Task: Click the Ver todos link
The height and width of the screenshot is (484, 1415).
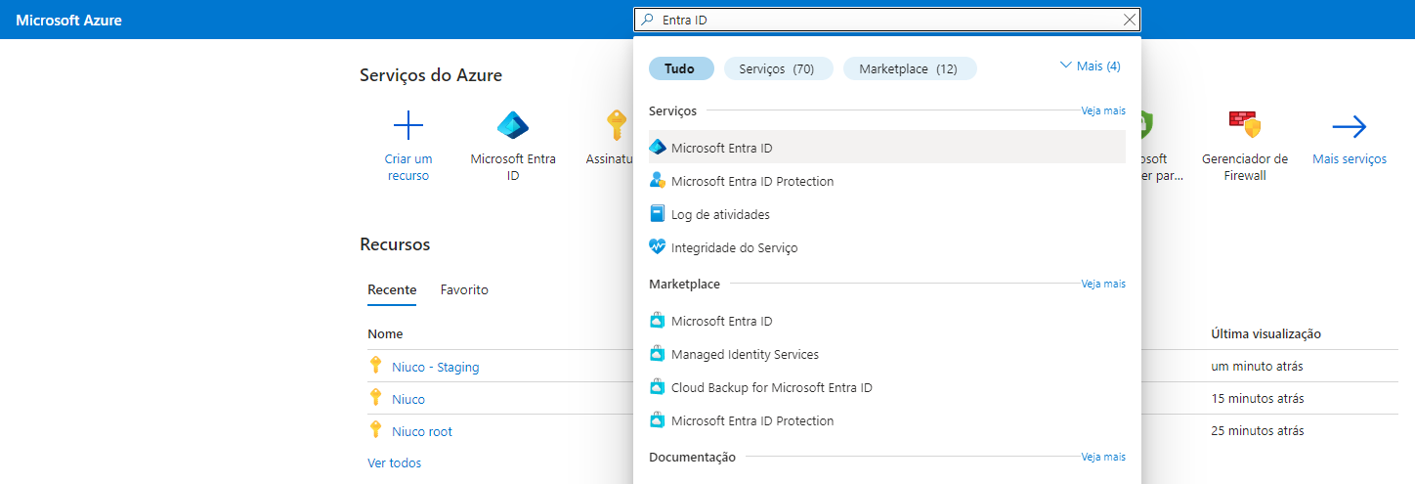Action: [395, 462]
